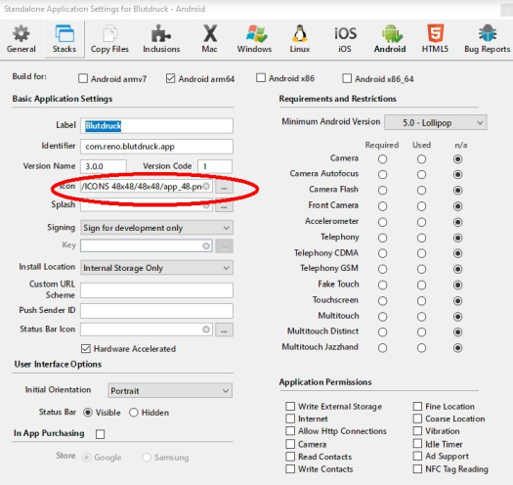
Task: Switch to the Stacks pane
Action: [64, 39]
